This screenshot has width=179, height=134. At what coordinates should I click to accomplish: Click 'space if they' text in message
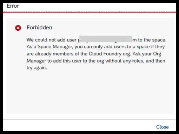151,47
